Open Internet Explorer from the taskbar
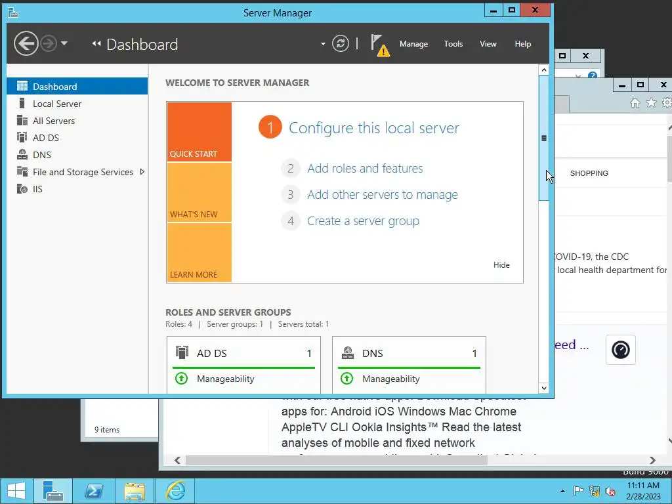 click(x=175, y=491)
